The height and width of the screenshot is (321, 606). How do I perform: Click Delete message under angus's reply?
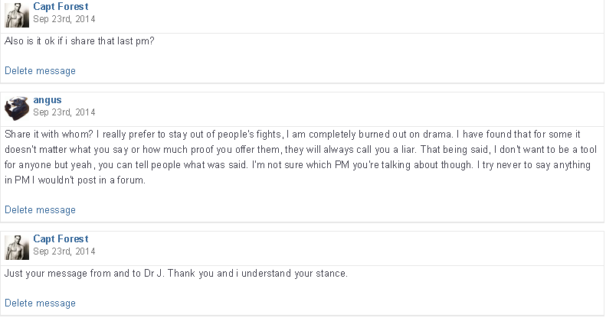coord(40,210)
